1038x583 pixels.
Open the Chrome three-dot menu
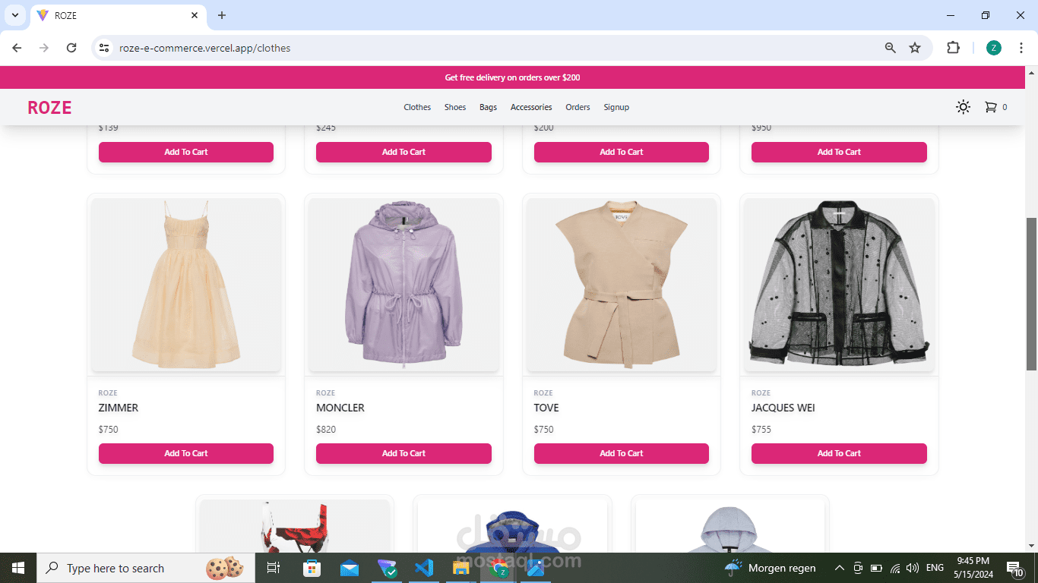point(1022,48)
